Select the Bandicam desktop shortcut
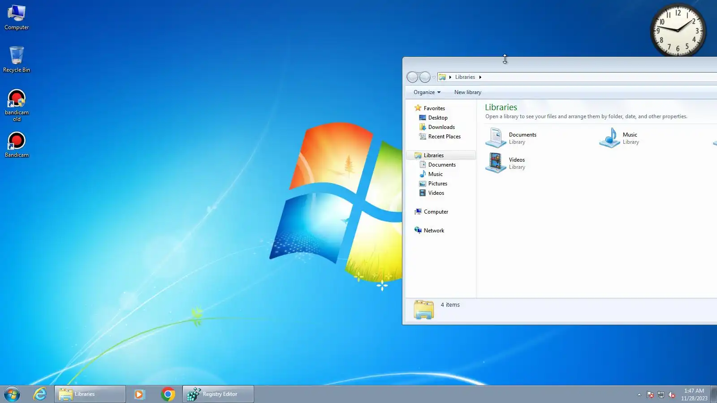 point(17,145)
